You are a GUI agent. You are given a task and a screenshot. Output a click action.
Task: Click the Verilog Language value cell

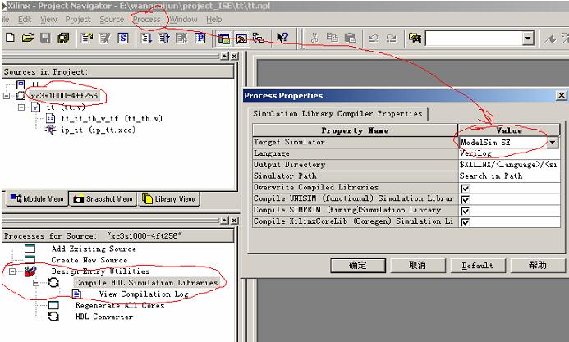509,153
